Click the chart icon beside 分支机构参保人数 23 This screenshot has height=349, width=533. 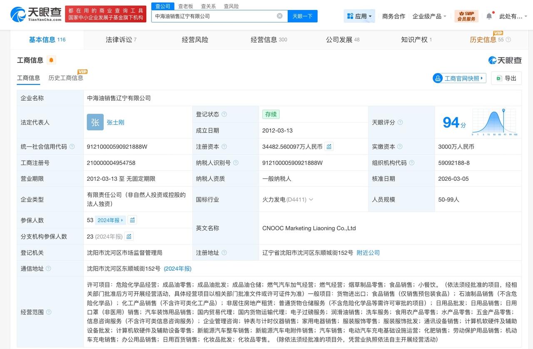point(129,236)
